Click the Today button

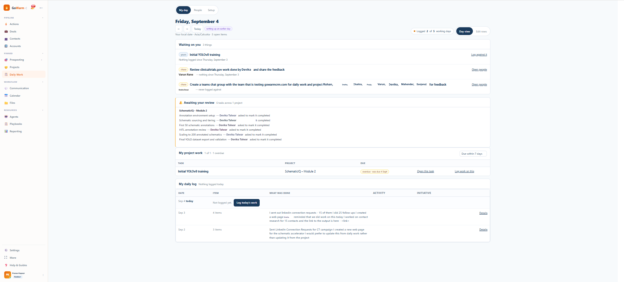pos(198,29)
